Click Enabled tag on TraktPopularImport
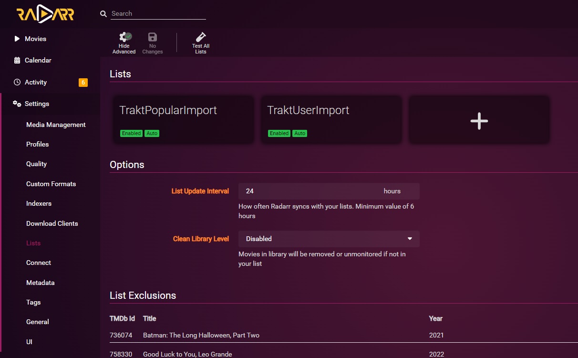 (131, 134)
